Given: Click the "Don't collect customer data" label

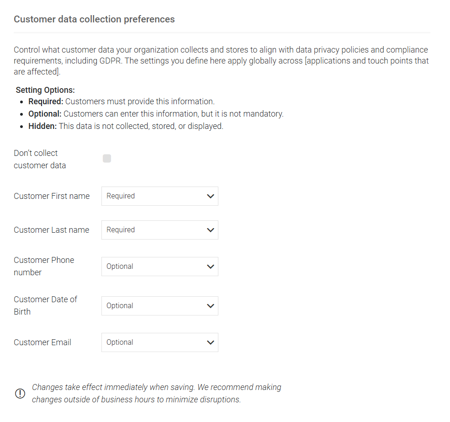Looking at the screenshot, I should 40,159.
